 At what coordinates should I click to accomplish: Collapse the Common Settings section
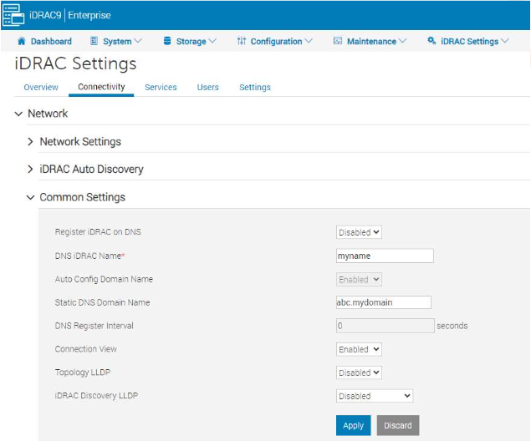31,198
